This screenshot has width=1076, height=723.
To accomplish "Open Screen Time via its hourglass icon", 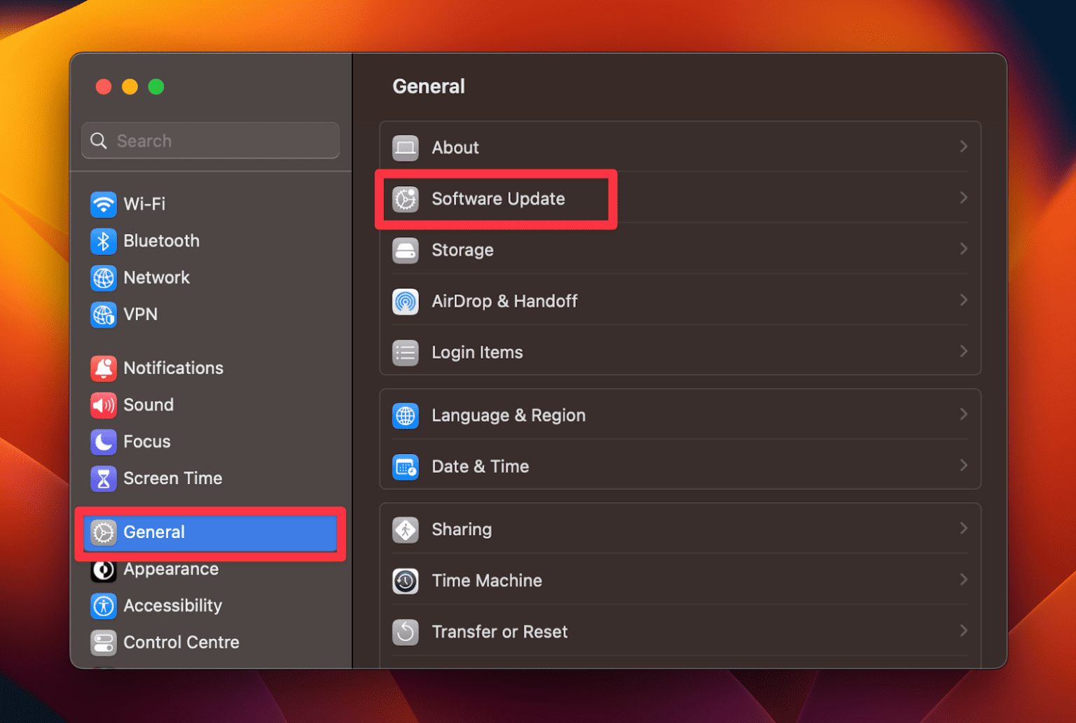I will point(104,478).
